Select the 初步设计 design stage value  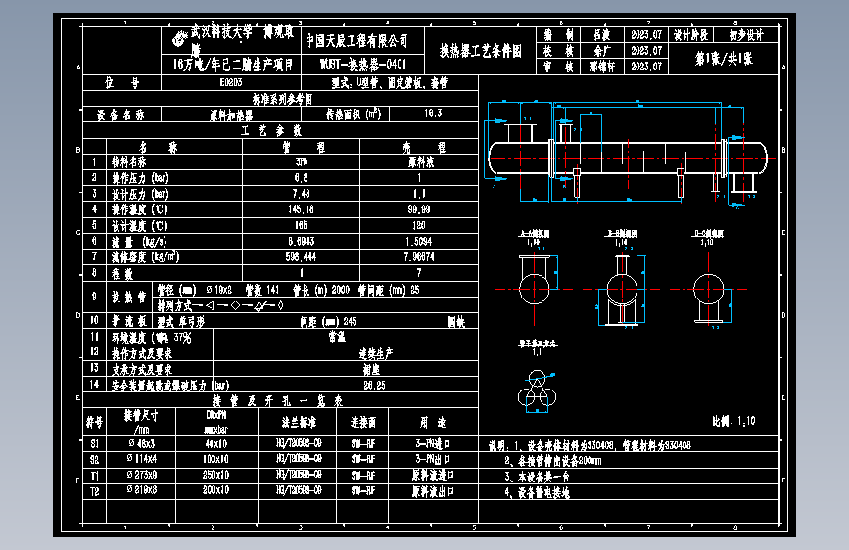(745, 35)
